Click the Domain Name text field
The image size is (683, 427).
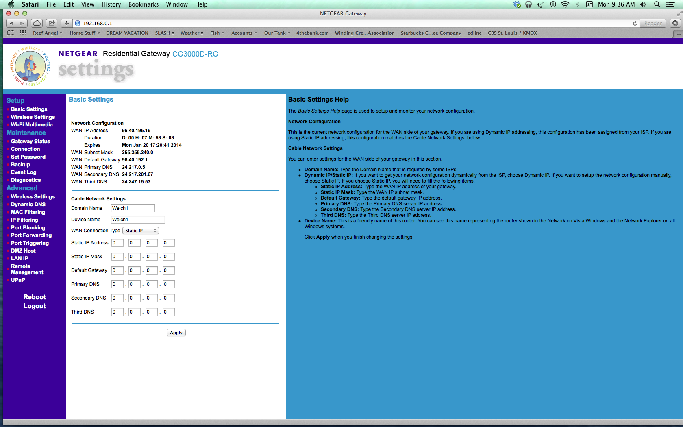tap(133, 208)
